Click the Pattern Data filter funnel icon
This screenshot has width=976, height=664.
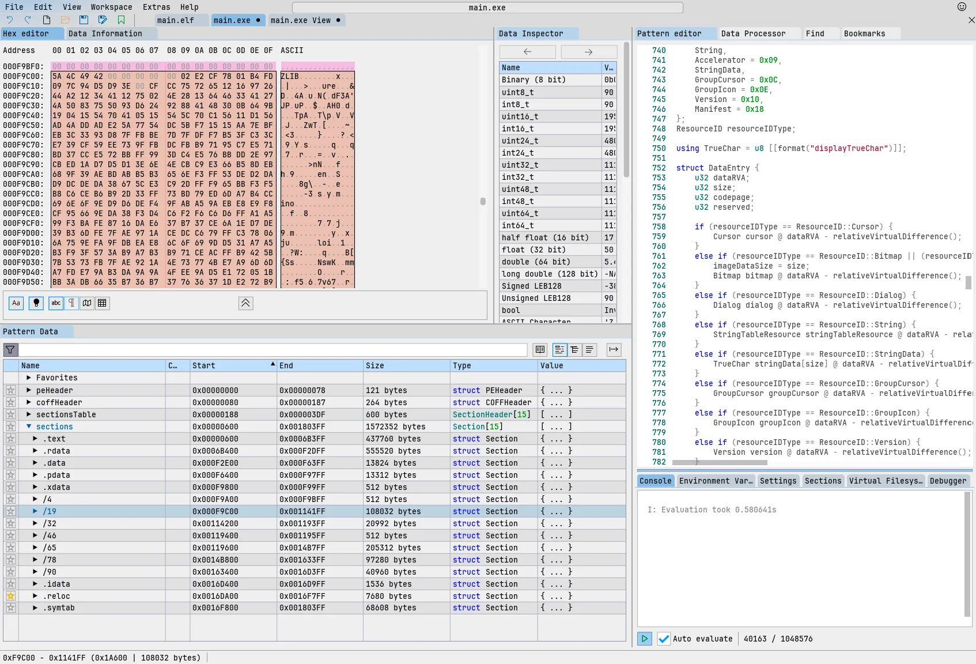[10, 350]
